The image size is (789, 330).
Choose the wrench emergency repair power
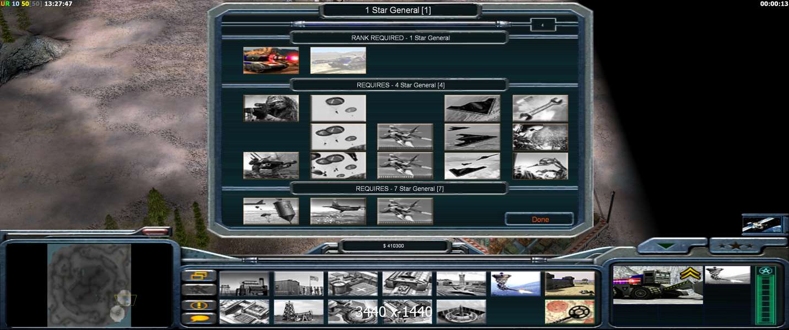540,108
